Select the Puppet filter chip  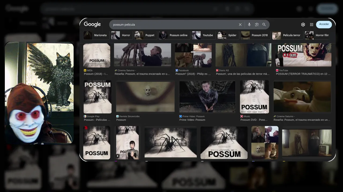146,35
